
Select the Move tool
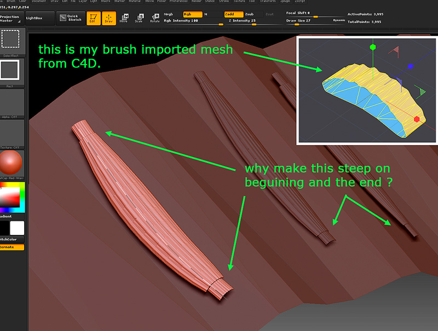(x=124, y=19)
